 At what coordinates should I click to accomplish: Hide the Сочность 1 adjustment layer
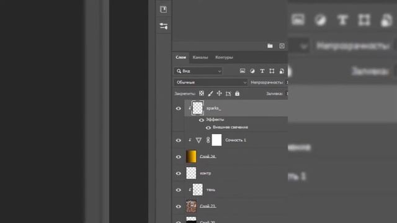pos(178,141)
